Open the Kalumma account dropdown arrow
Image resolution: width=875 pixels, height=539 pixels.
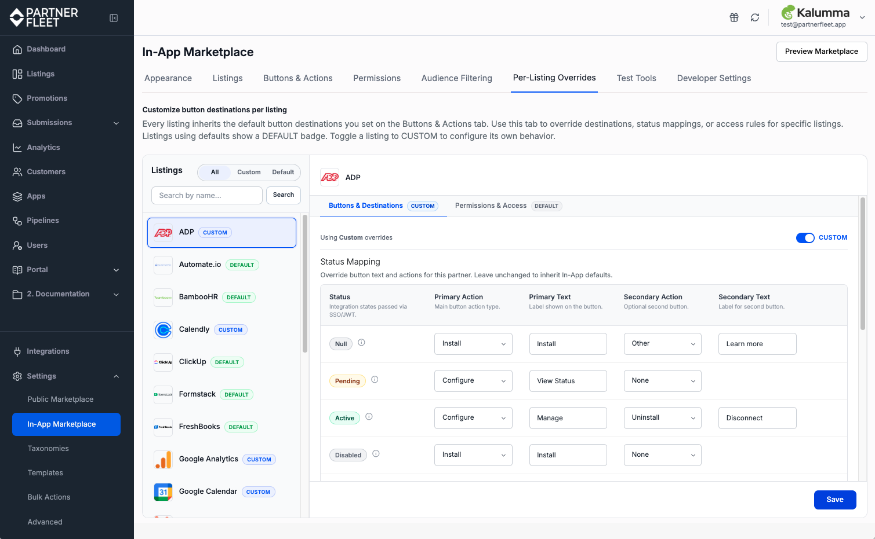[x=862, y=17]
